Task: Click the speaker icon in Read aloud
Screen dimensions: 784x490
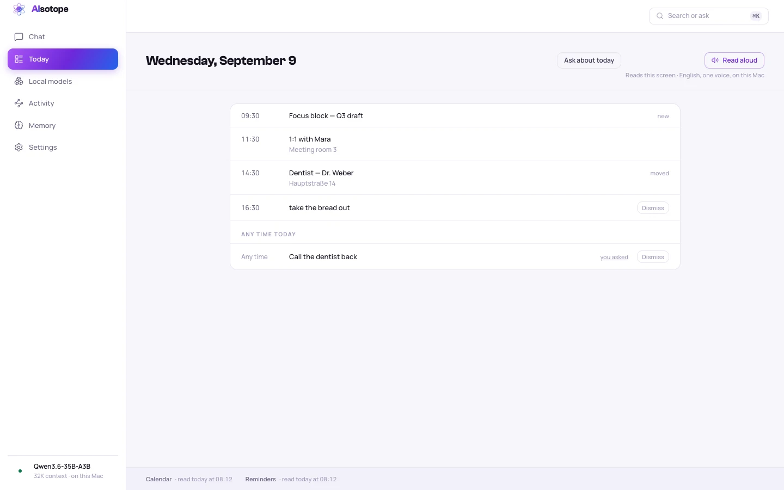Action: (715, 60)
